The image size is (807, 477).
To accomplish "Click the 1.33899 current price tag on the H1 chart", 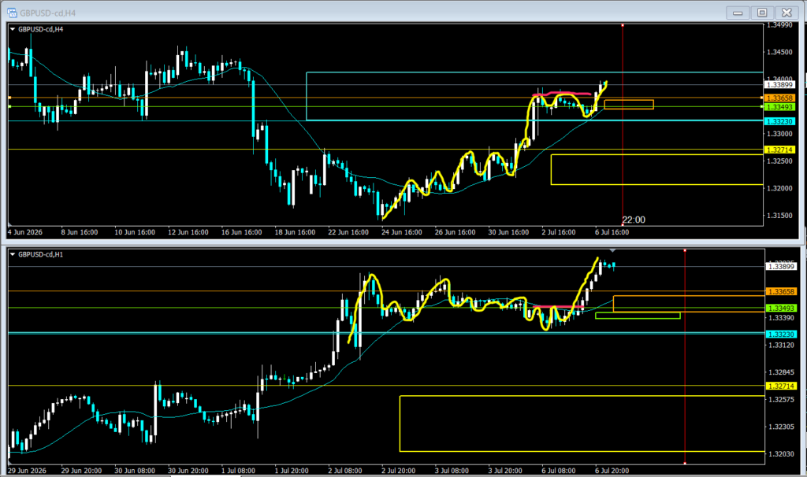I will tap(781, 266).
